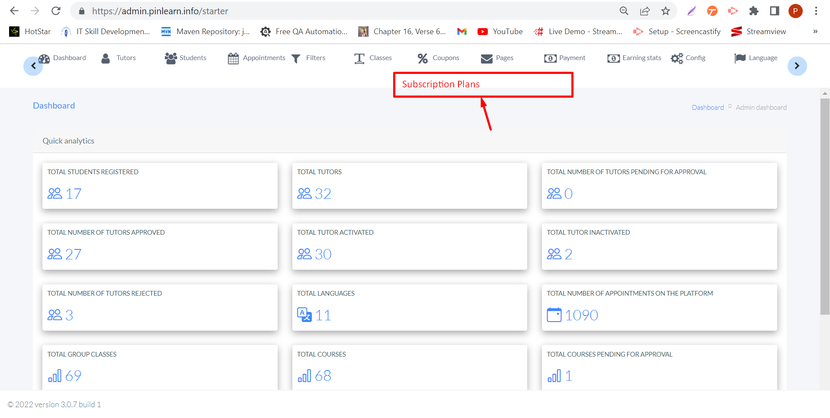Open the Payment menu item
This screenshot has width=830, height=418.
coord(565,58)
